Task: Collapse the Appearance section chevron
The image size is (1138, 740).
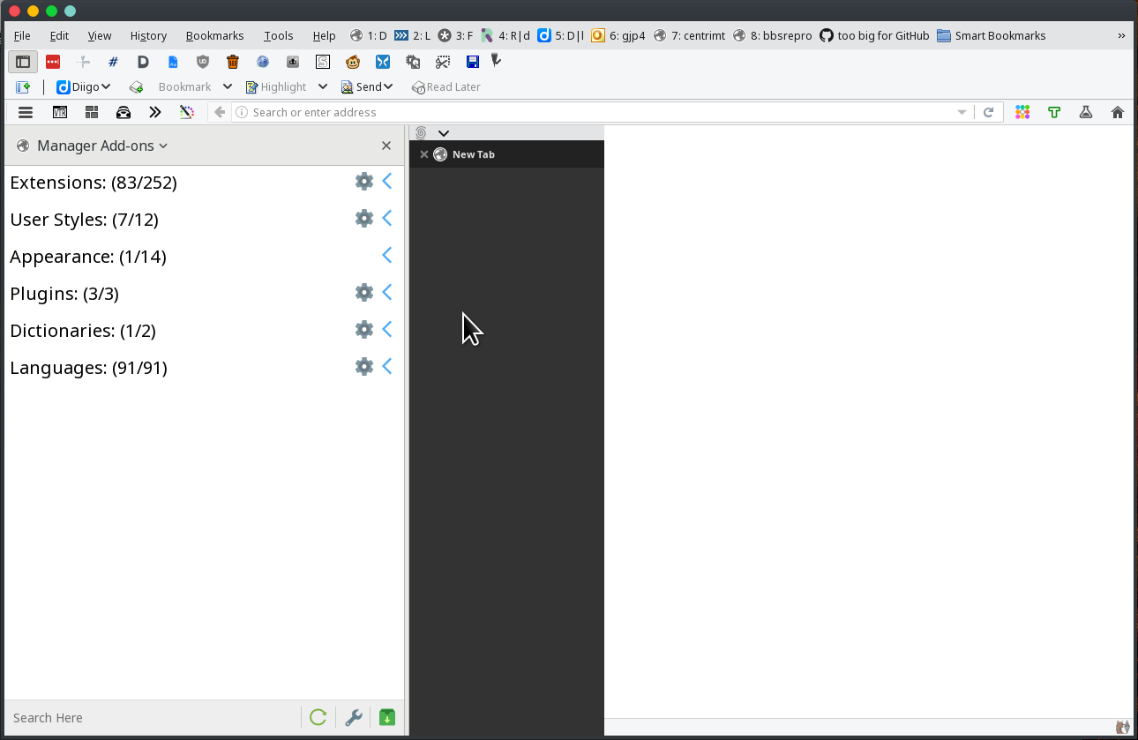Action: (386, 255)
